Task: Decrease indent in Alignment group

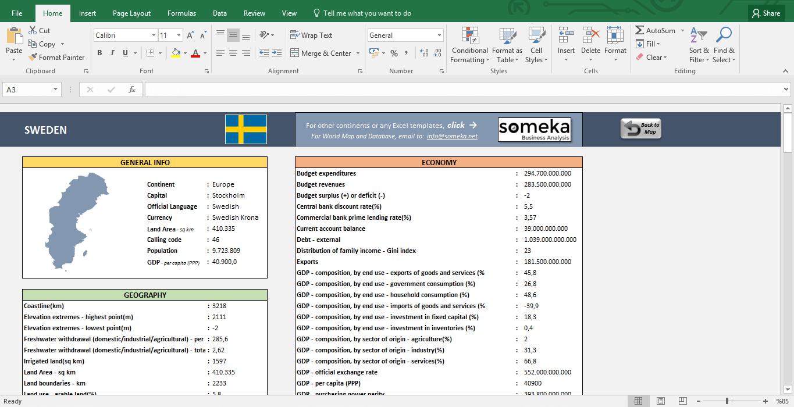Action: (x=264, y=53)
